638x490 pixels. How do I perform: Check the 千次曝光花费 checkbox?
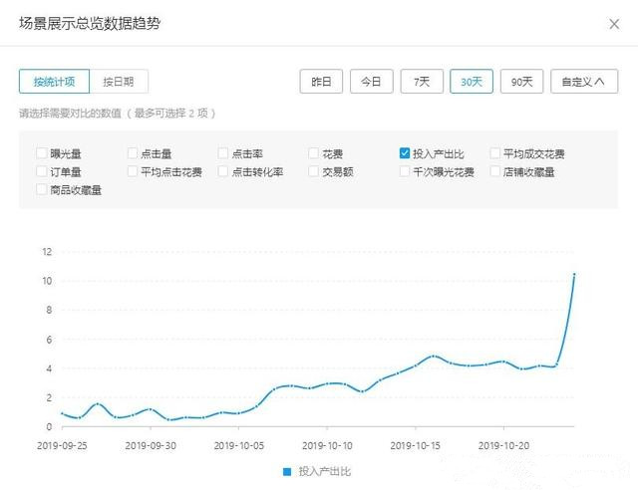pos(405,171)
